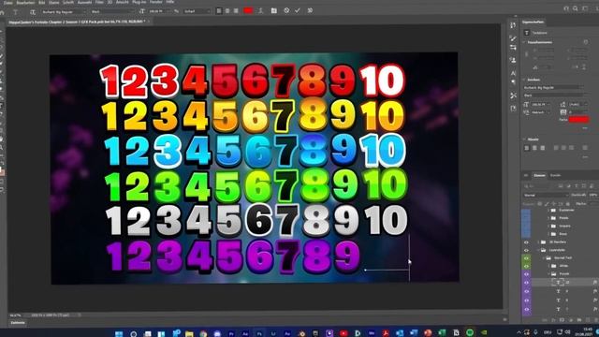Toggle lock transparent pixels in Layers panel

539,204
